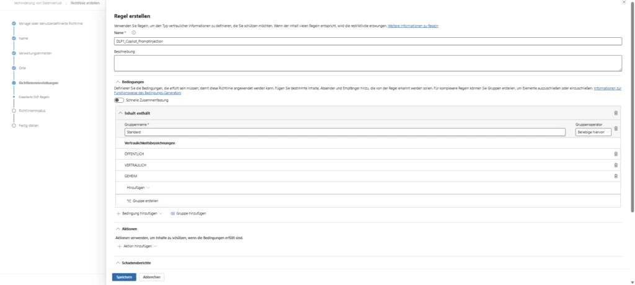This screenshot has height=285, width=635.
Task: Expand the 'Bedingung hinzufügen' dropdown
Action: coord(140,213)
